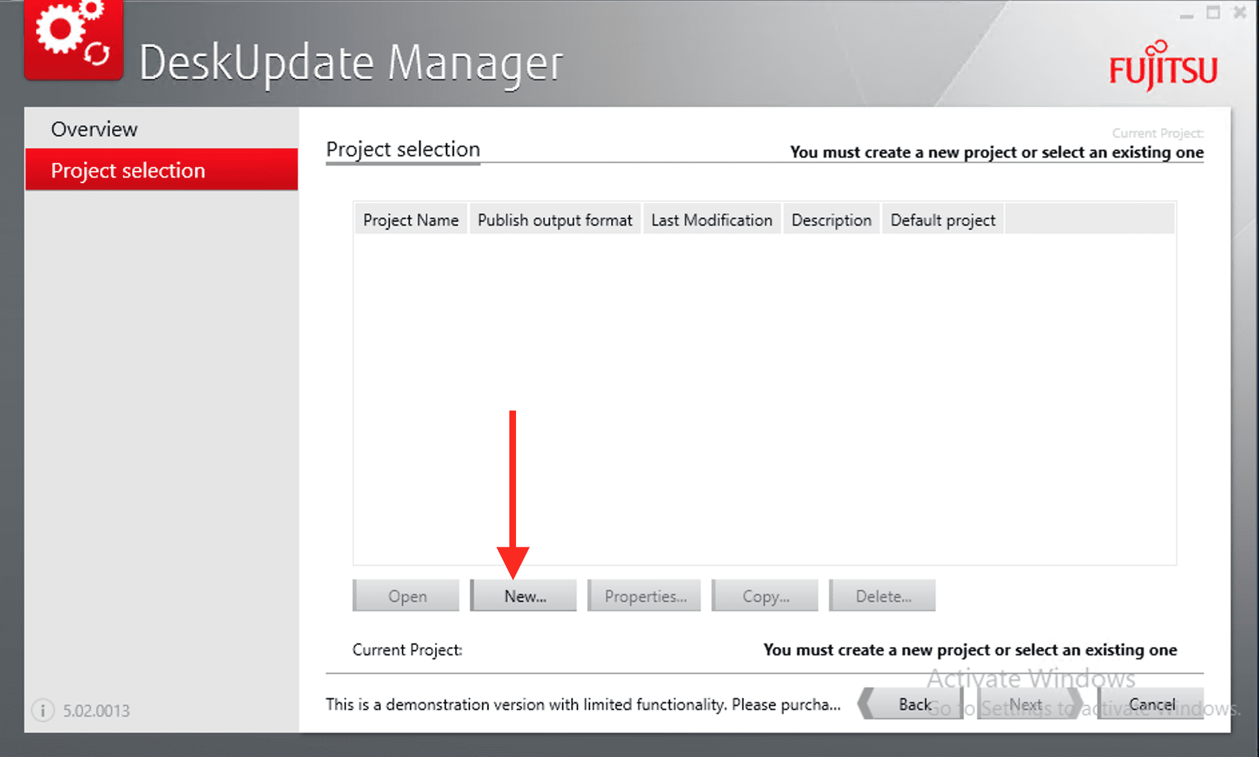Sort by the Project Name column

[411, 220]
